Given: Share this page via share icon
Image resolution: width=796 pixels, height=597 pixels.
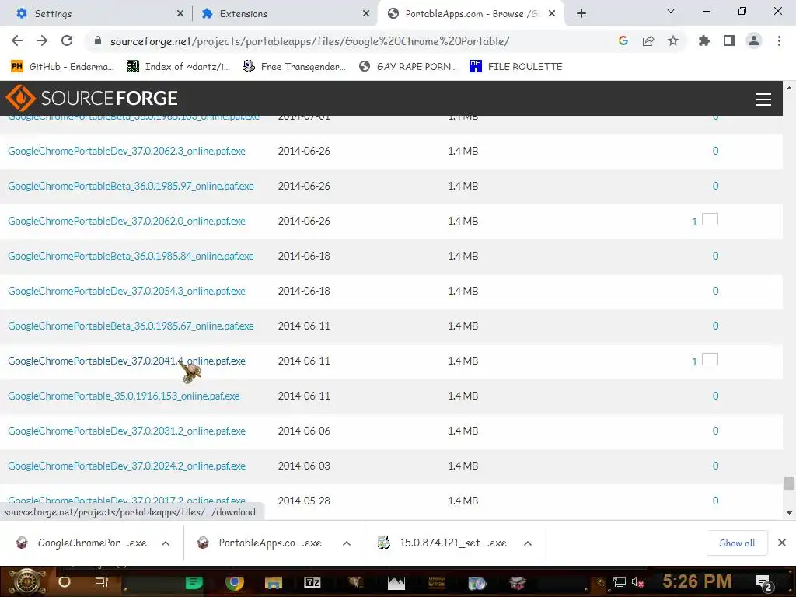Looking at the screenshot, I should 648,40.
